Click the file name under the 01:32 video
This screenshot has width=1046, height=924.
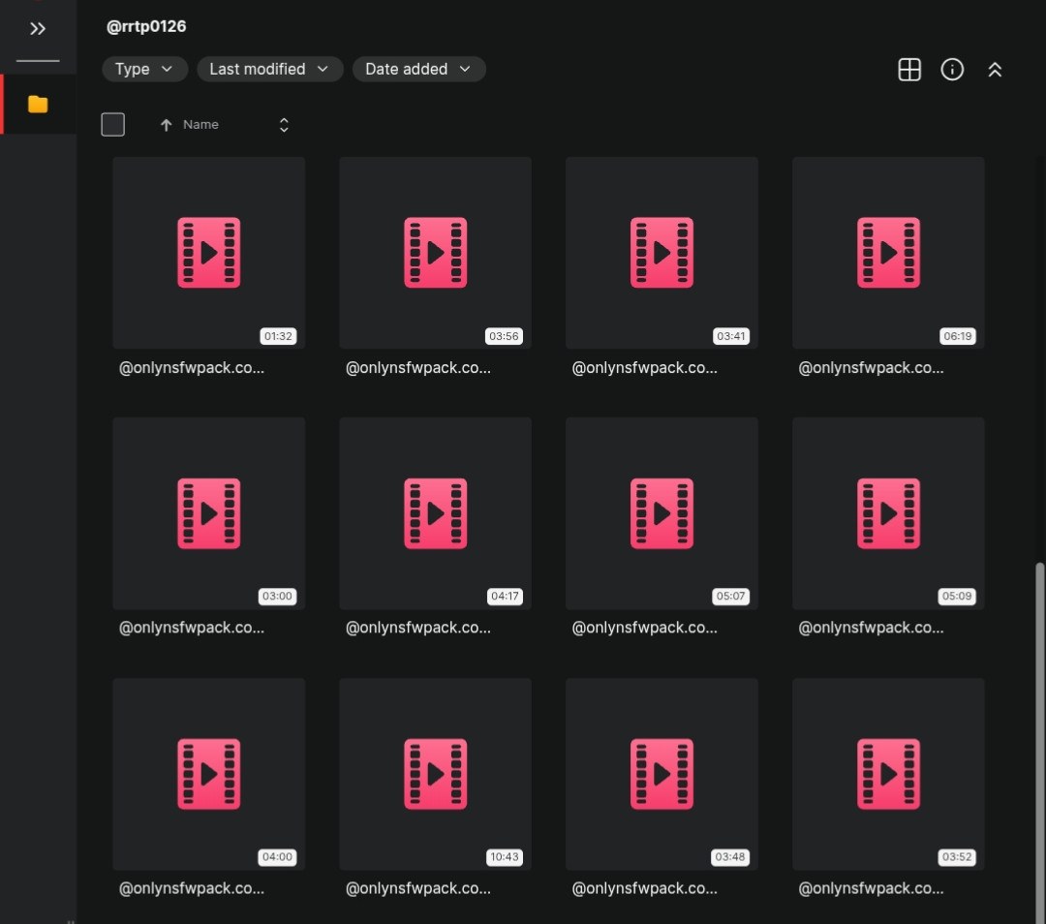192,368
